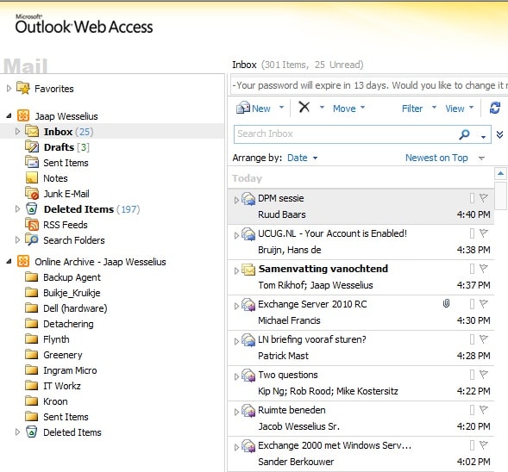Open the Filter menu
The image size is (508, 472).
click(x=419, y=108)
